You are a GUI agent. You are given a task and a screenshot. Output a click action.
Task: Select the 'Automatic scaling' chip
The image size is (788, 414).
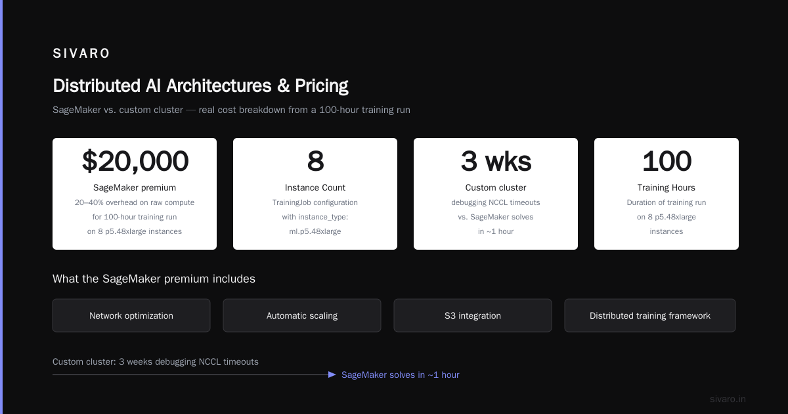tap(302, 315)
